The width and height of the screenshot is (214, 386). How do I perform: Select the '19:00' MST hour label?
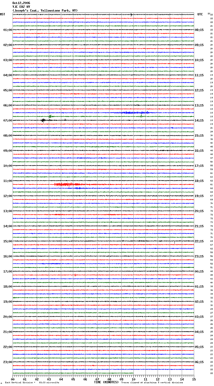click(x=8, y=302)
